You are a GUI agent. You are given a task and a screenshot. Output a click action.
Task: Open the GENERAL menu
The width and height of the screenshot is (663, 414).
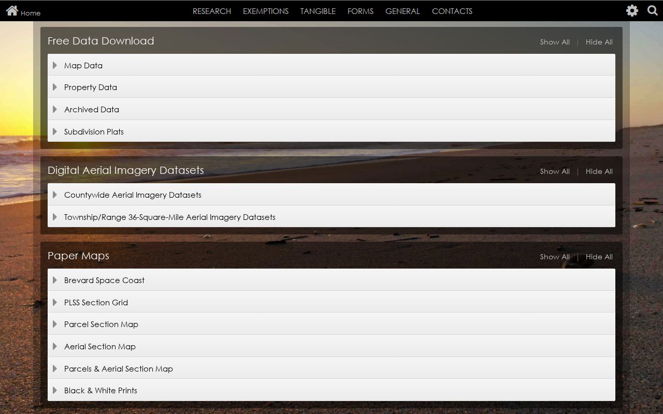[402, 11]
